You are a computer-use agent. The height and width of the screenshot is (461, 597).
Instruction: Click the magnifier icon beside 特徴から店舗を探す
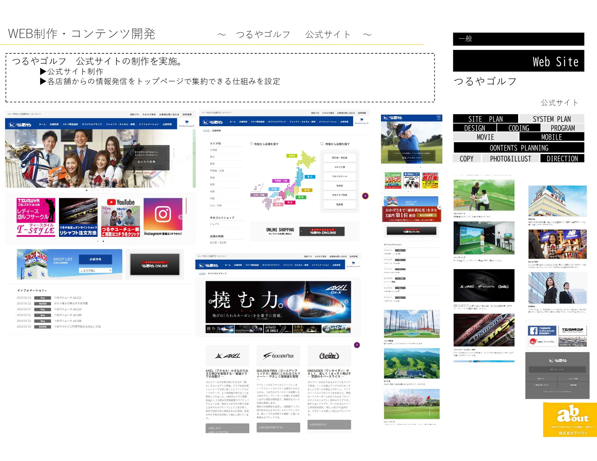pyautogui.click(x=321, y=144)
